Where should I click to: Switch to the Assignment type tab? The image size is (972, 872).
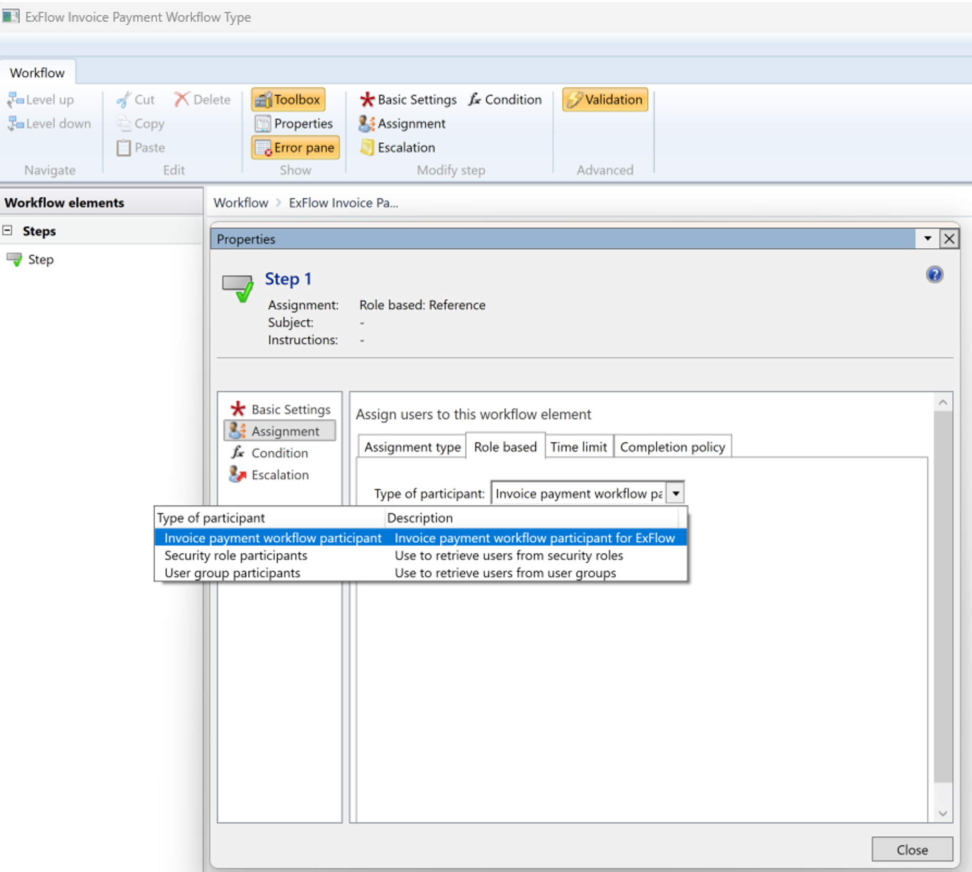pos(412,447)
